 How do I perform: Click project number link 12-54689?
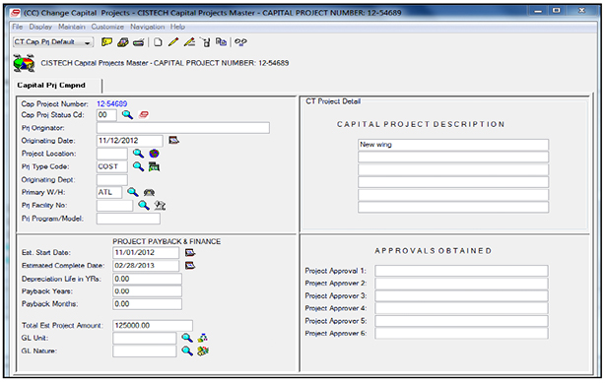coord(111,103)
